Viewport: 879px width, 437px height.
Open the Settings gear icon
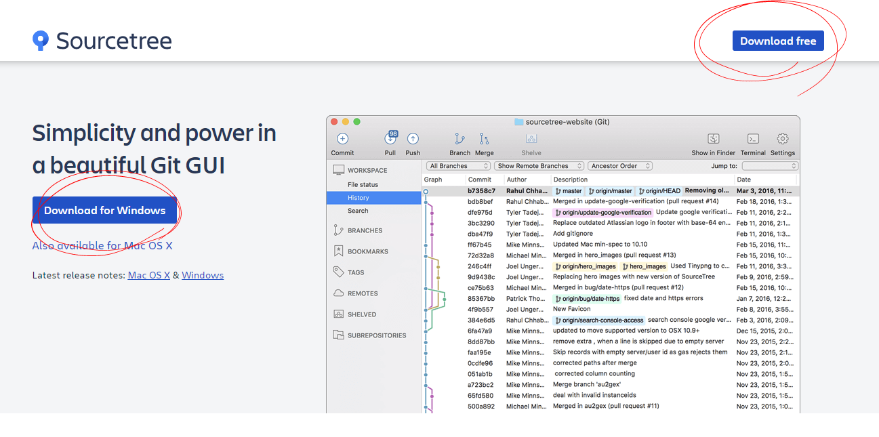click(x=783, y=139)
